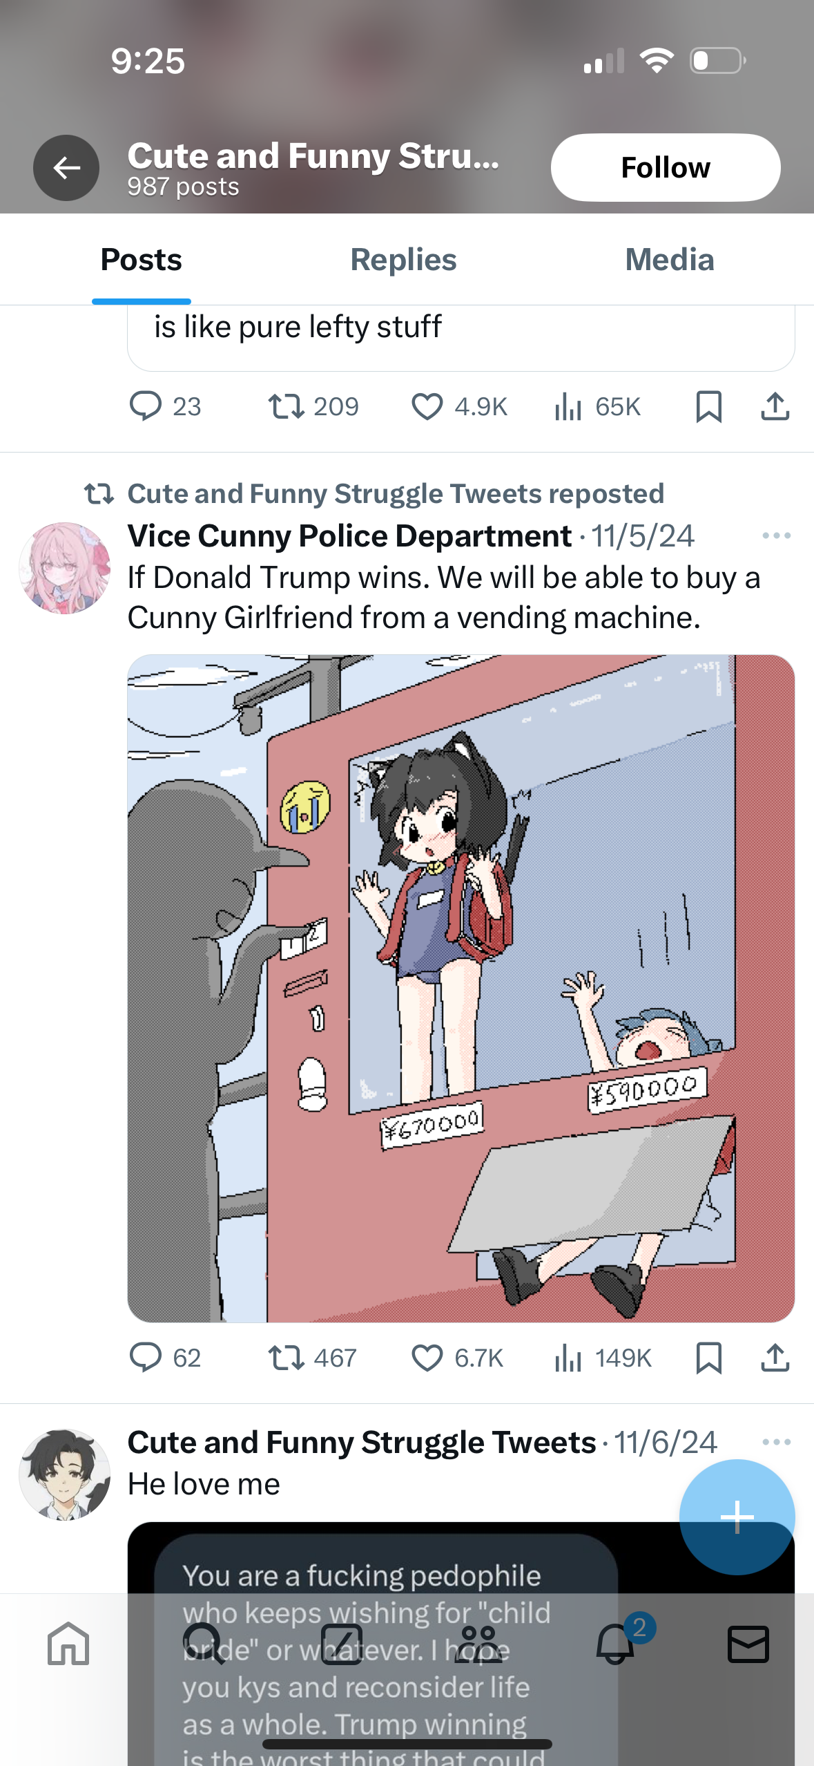Image resolution: width=814 pixels, height=1766 pixels.
Task: Open more options for the 11/6/24 post
Action: 776,1442
